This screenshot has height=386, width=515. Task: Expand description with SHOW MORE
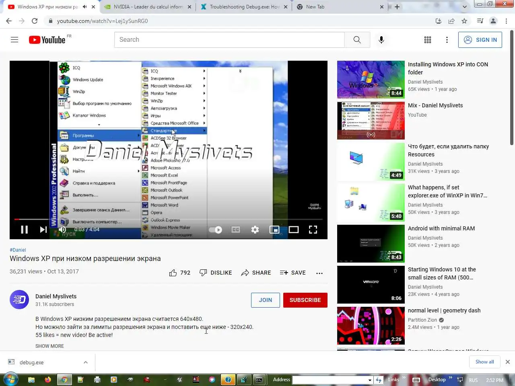click(49, 346)
